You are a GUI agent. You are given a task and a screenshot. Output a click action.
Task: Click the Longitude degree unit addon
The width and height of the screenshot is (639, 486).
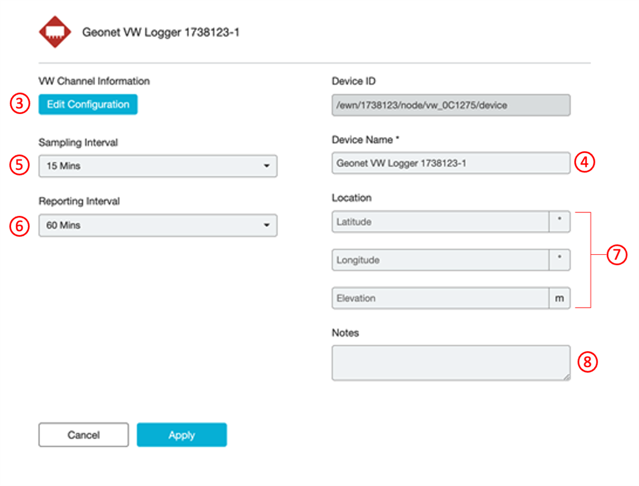[560, 260]
